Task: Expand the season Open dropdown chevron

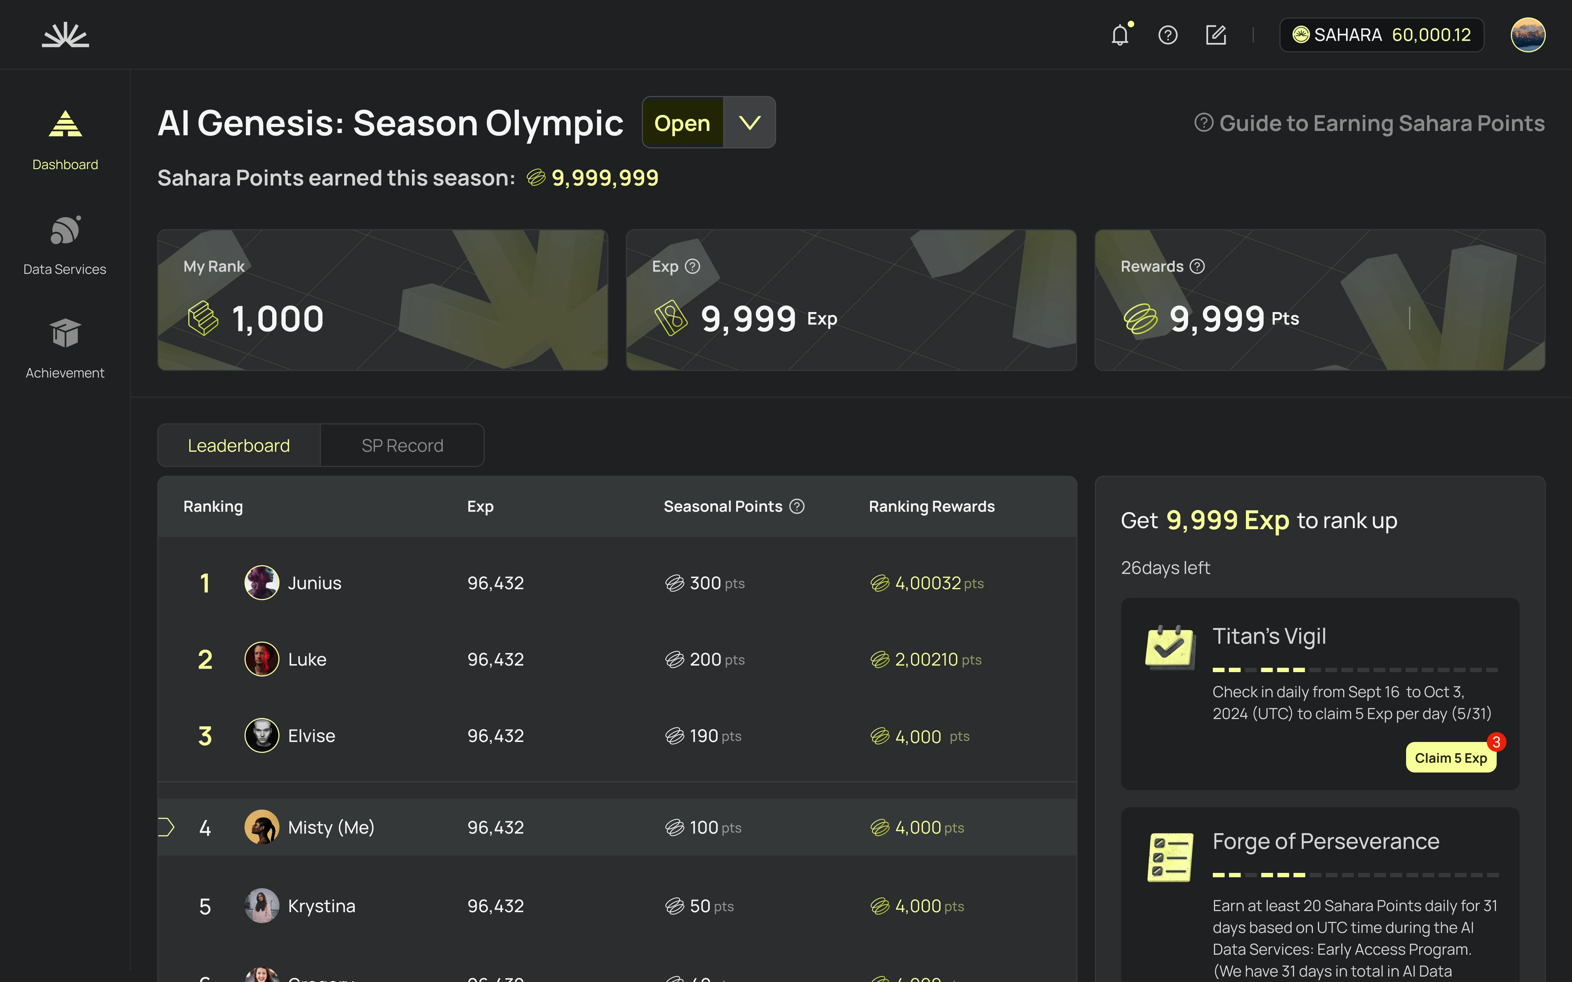Action: tap(750, 123)
